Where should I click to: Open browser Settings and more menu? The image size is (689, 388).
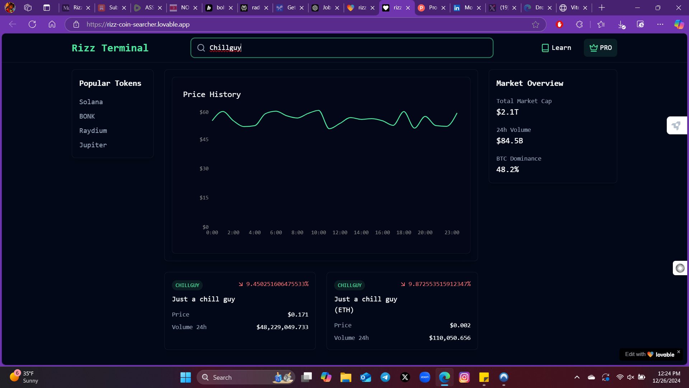click(660, 24)
